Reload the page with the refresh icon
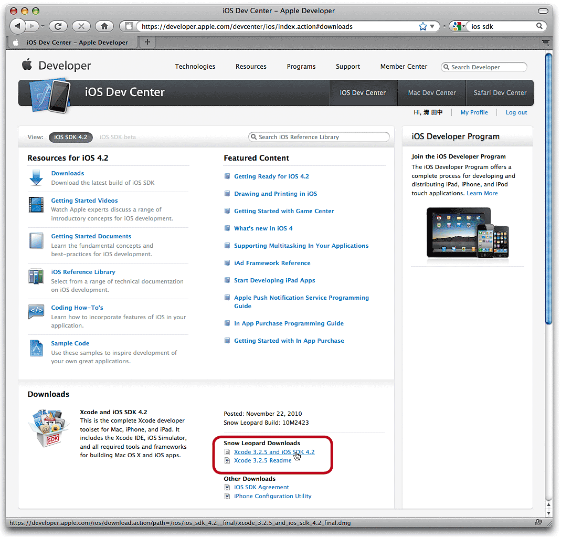 58,26
